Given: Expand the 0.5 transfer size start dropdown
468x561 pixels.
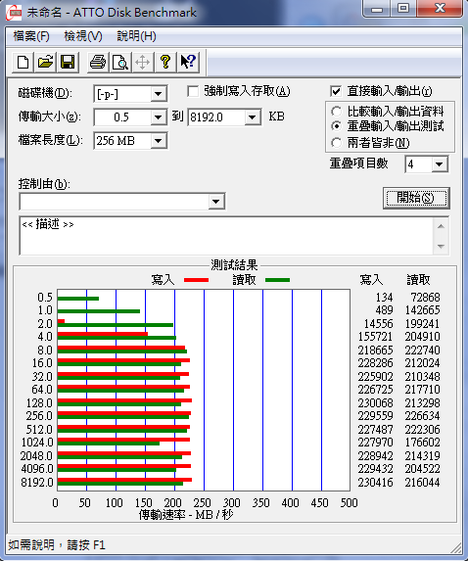Looking at the screenshot, I should [x=158, y=117].
